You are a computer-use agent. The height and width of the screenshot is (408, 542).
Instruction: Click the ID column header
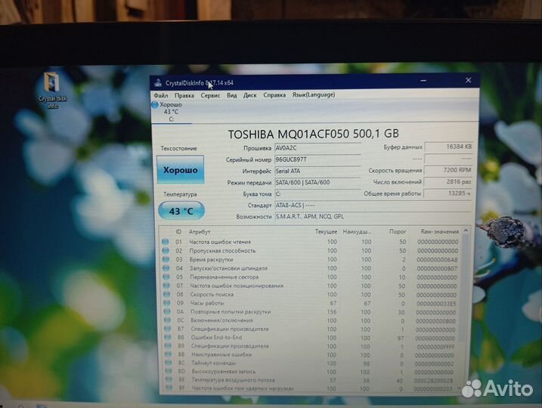point(178,232)
